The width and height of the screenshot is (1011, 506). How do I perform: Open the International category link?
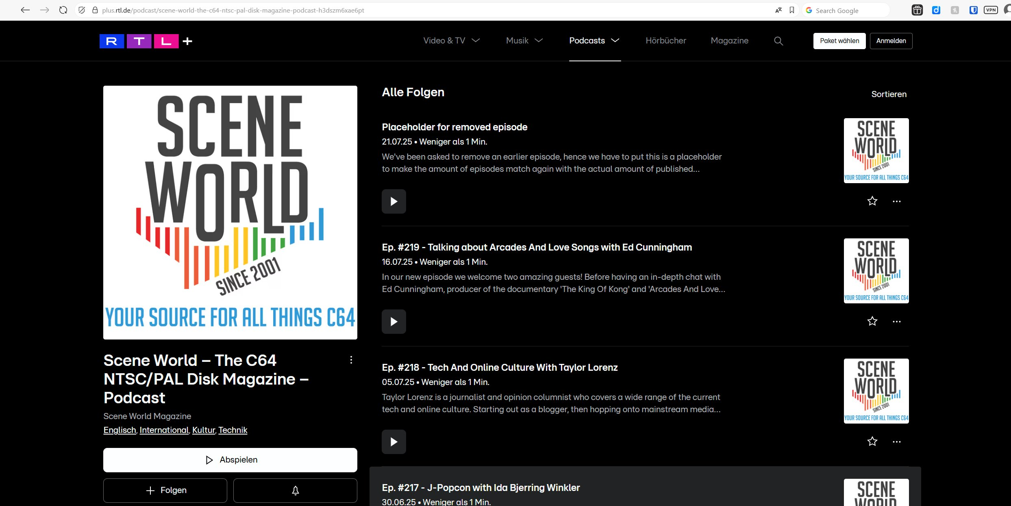tap(164, 430)
